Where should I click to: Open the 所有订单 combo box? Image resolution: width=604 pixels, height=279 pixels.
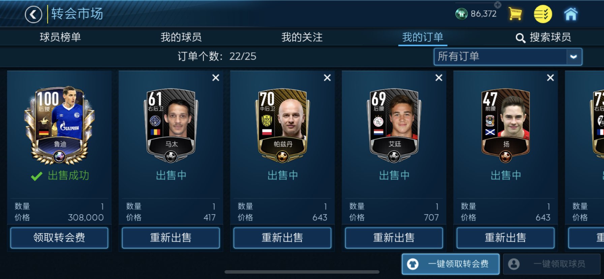tap(508, 57)
